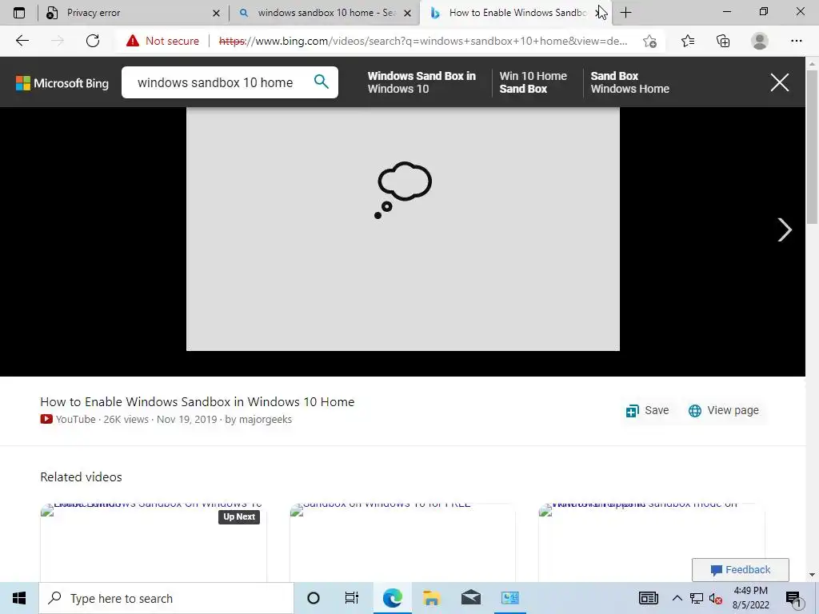Open File Explorer from taskbar
This screenshot has height=614, width=819.
point(431,598)
